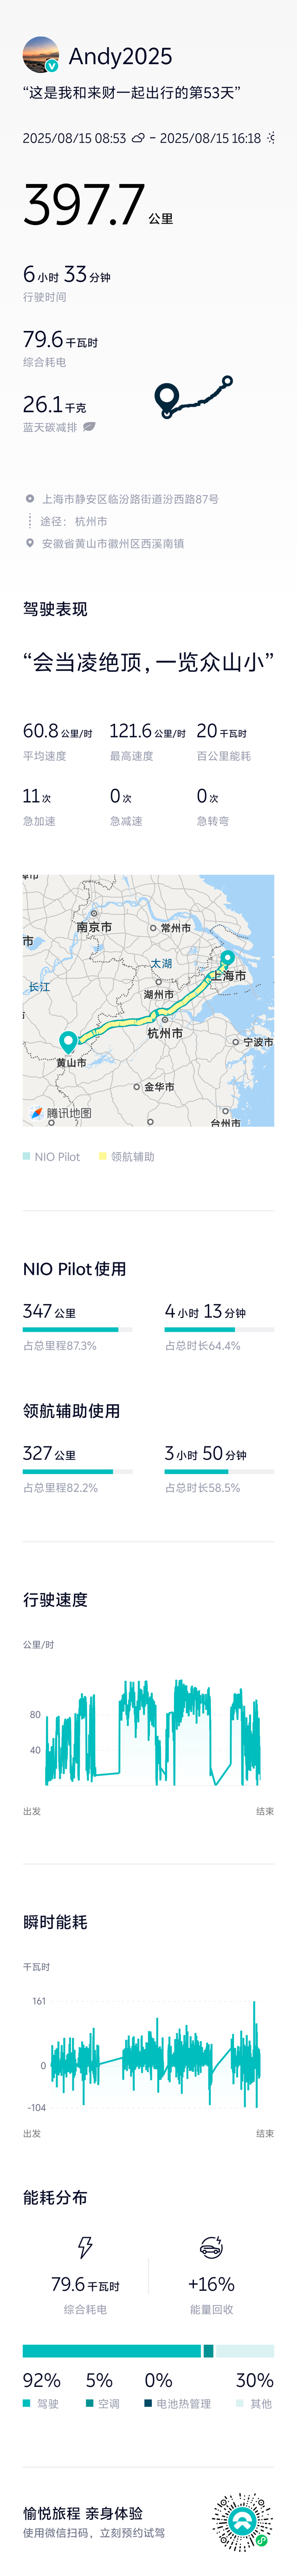Tap the sun weather icon by end time
Screen dimensions: 297x2576
click(x=271, y=138)
